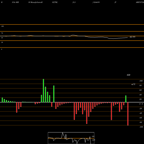Click the MR axis label 40

pyautogui.click(x=141, y=95)
